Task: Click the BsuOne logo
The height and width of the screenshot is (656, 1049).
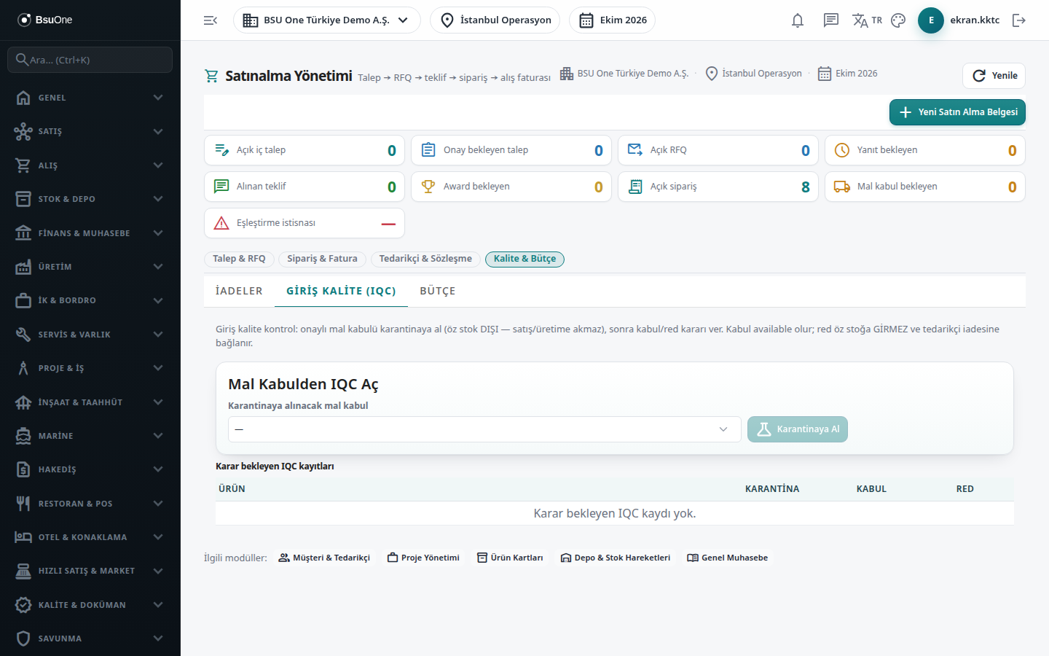Action: [45, 20]
